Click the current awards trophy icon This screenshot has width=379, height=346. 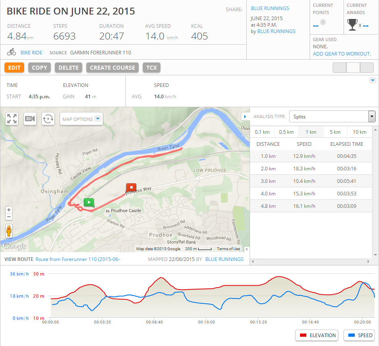pyautogui.click(x=352, y=25)
